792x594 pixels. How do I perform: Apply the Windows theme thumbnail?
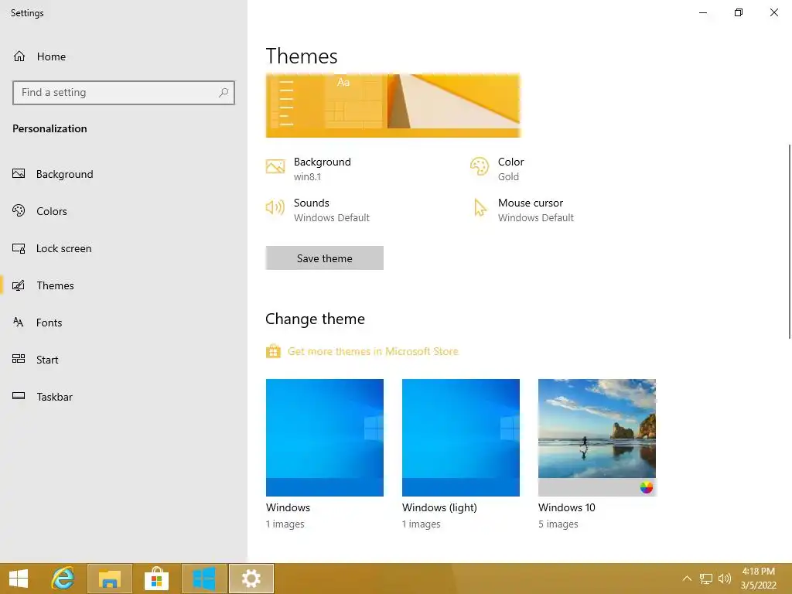325,438
